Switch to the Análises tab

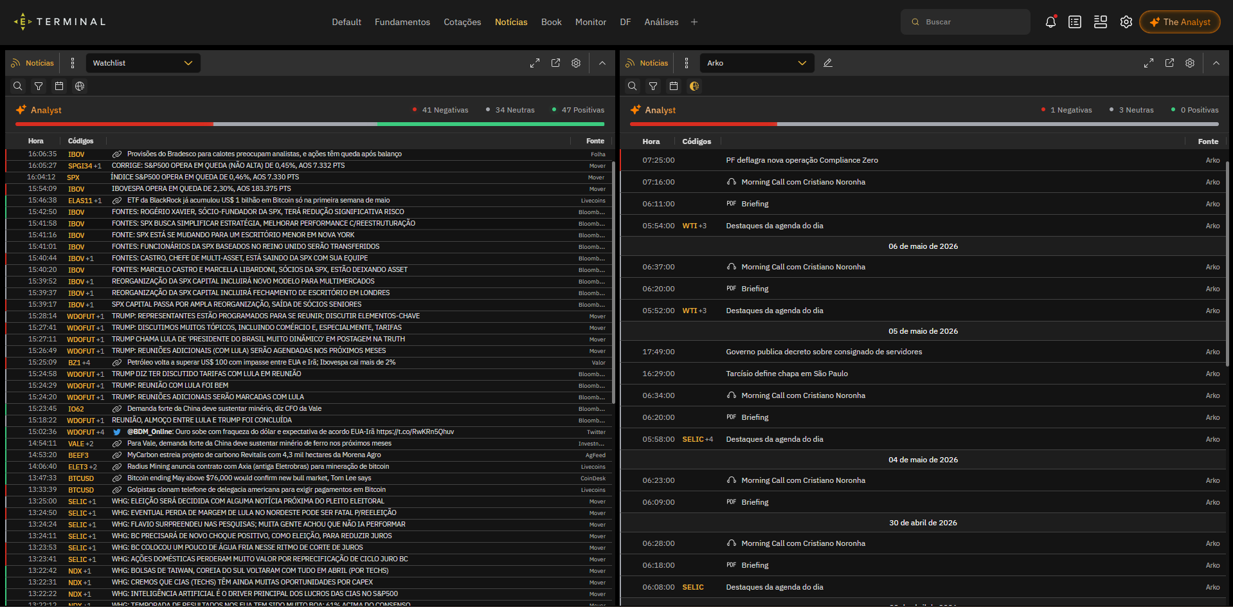661,22
